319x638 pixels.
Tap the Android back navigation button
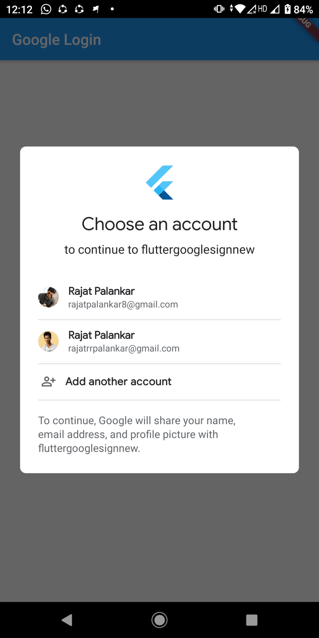(67, 620)
